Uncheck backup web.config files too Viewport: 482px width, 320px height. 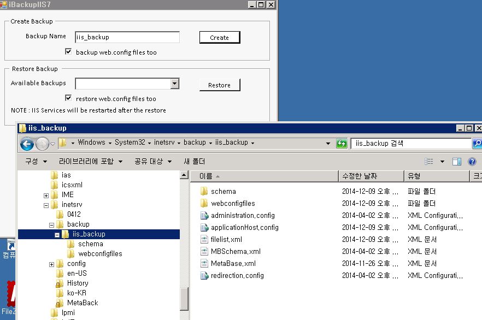[68, 52]
